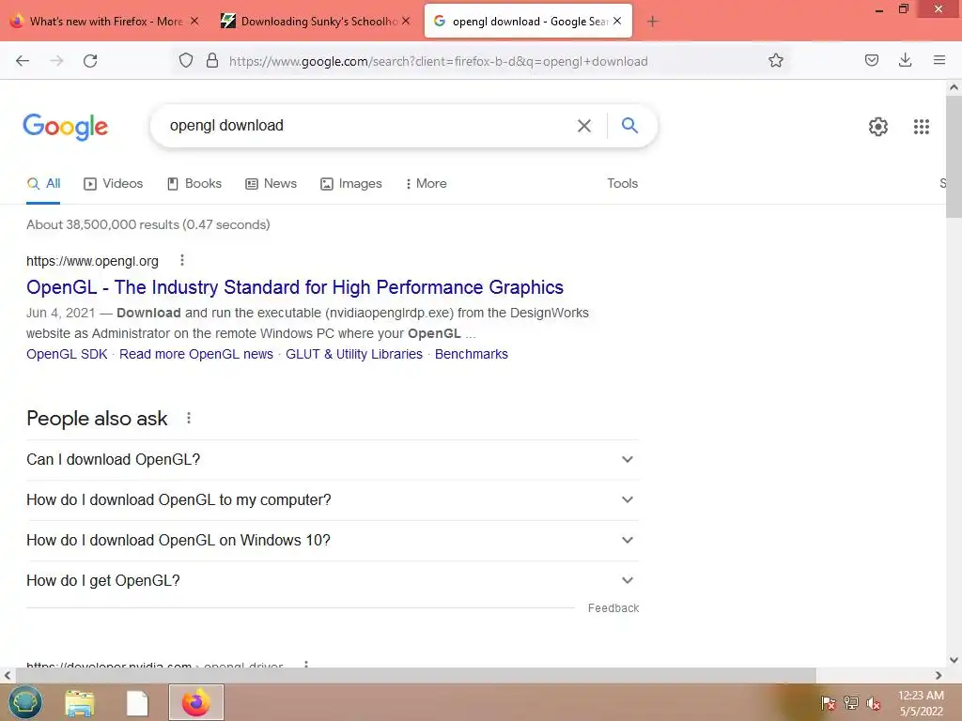
Task: Open options dots beside People also ask
Action: coord(189,418)
